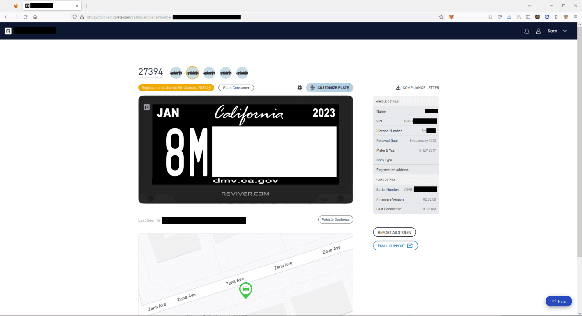Open the notifications bell icon
Screen dimensions: 582x316
(x=527, y=31)
